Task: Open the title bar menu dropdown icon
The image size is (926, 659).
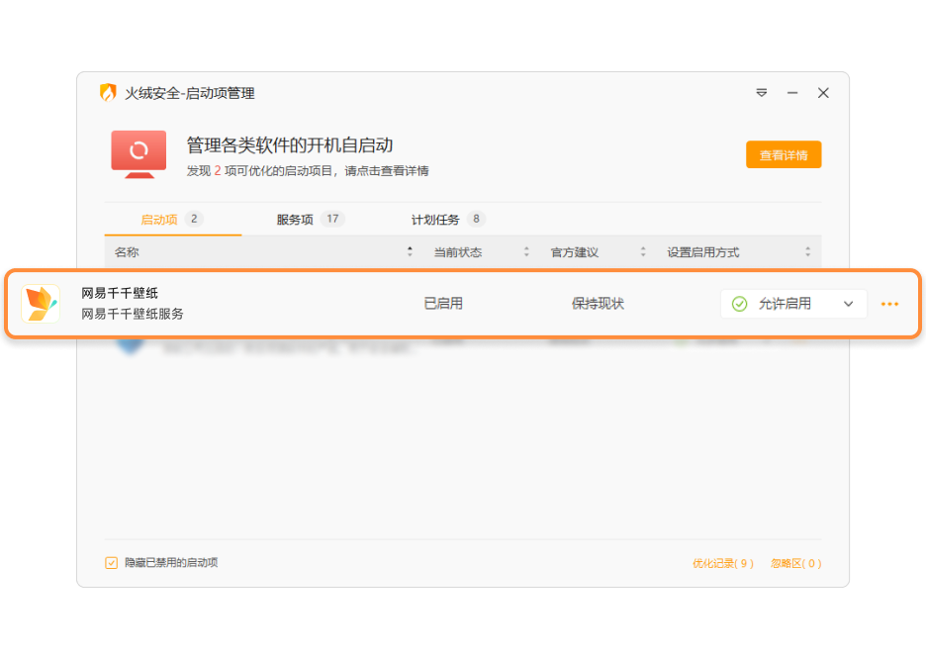Action: [761, 93]
